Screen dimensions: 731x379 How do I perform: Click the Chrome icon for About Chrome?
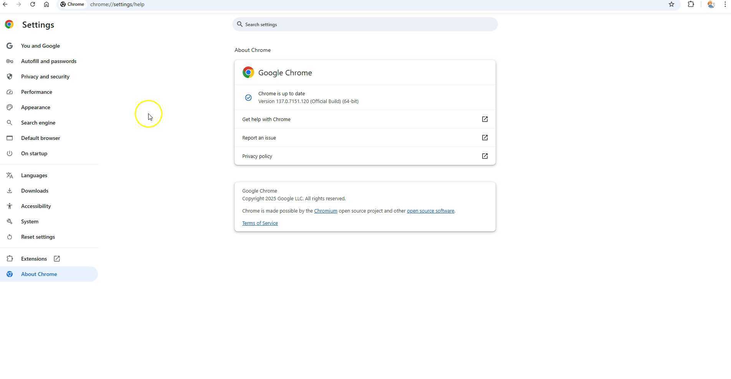pyautogui.click(x=10, y=274)
